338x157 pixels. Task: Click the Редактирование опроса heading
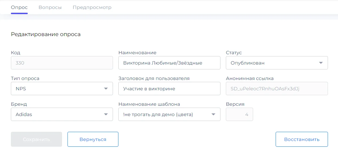tap(45, 34)
